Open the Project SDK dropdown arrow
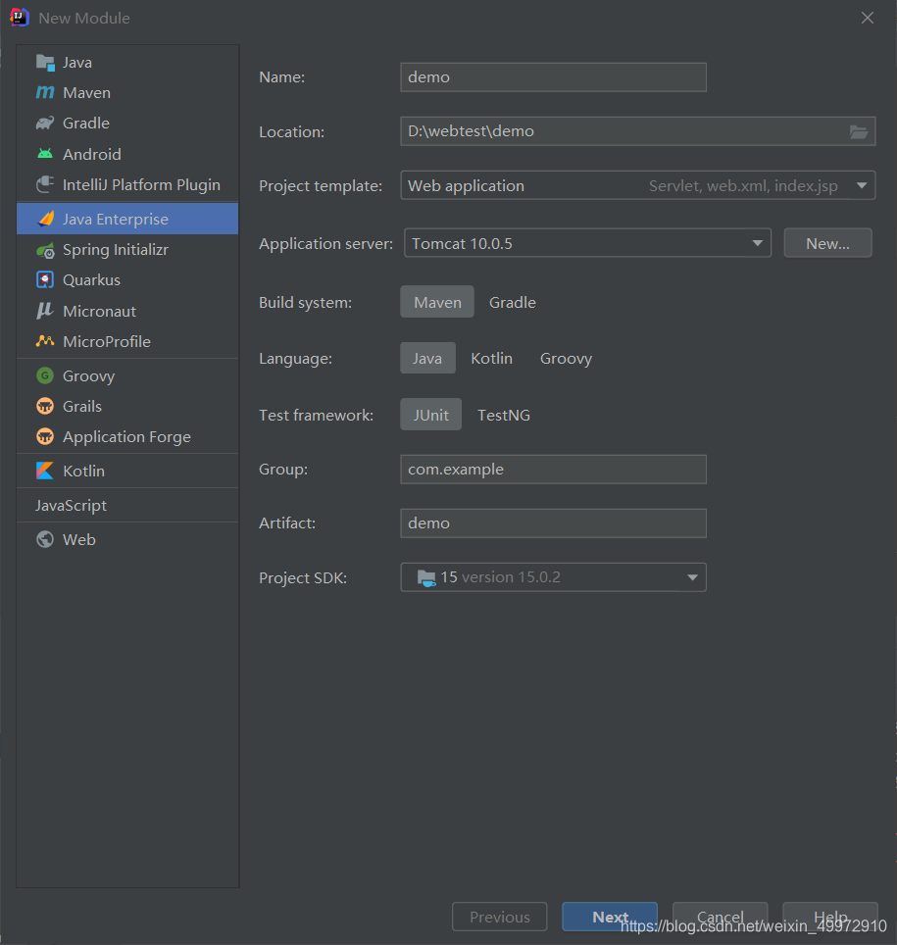The height and width of the screenshot is (945, 897). click(693, 577)
